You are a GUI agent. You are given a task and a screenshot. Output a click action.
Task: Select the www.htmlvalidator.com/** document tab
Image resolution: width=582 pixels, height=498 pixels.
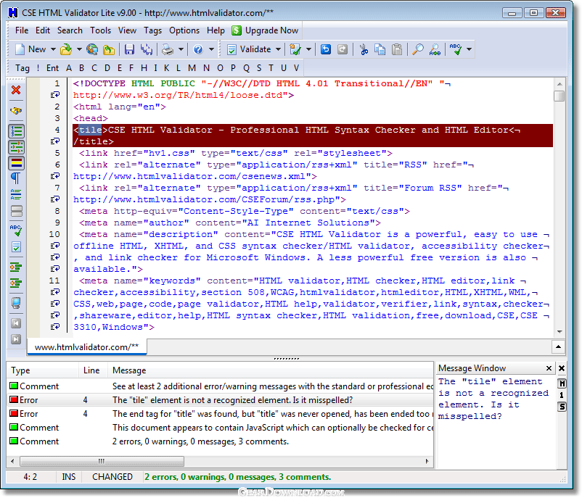[x=87, y=347]
